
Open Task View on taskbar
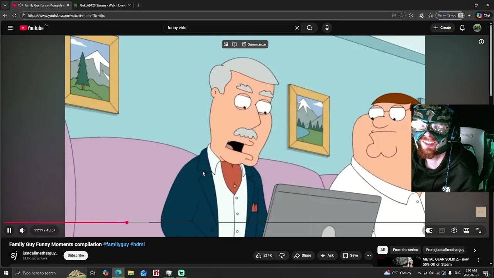click(93, 273)
